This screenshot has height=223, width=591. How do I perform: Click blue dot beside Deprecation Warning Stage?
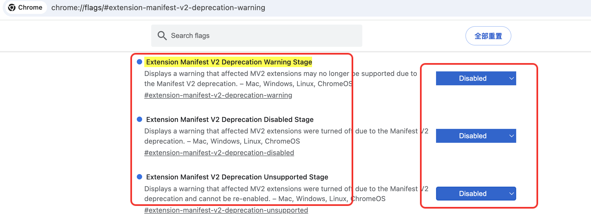(x=139, y=62)
